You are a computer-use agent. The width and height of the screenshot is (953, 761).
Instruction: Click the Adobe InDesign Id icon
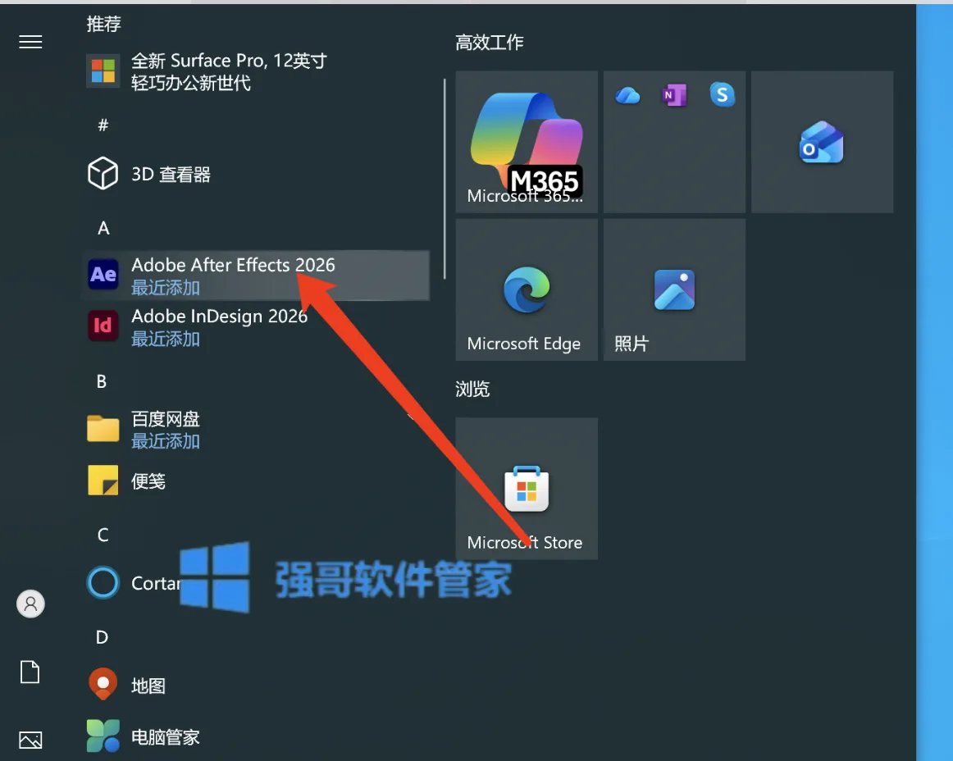click(103, 326)
